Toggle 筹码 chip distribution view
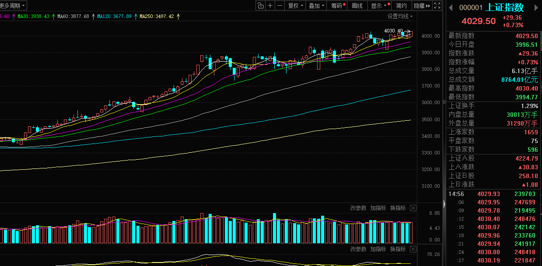Image resolution: width=542 pixels, height=266 pixels. click(x=337, y=6)
